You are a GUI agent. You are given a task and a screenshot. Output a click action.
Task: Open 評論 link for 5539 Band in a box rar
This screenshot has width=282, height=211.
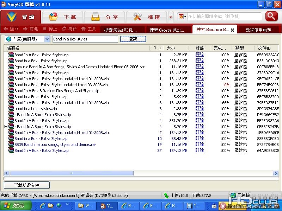200,145
